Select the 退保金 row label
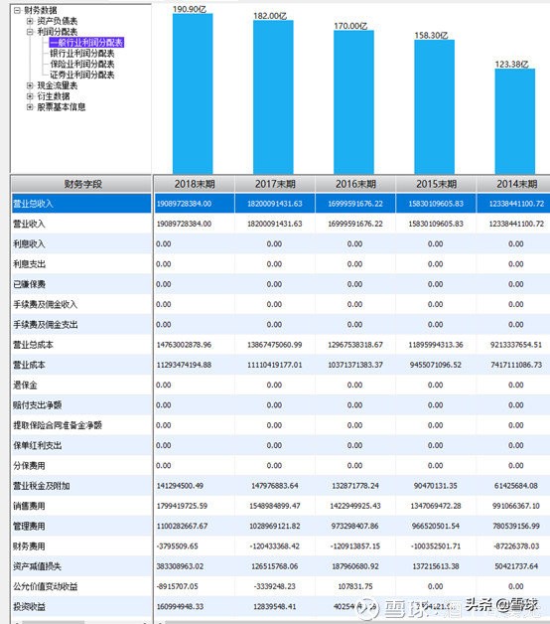This screenshot has height=624, width=550. click(x=25, y=386)
